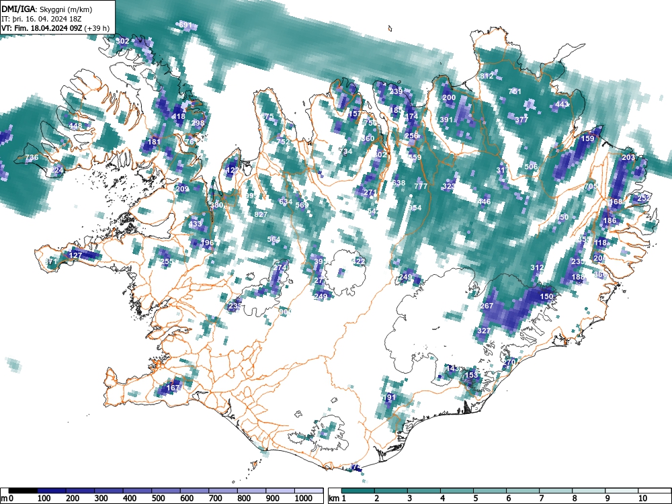
Task: Click the 777 visibility value on the map
Action: point(421,186)
